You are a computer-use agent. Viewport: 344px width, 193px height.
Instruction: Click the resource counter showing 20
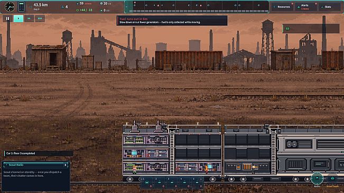[106, 4]
